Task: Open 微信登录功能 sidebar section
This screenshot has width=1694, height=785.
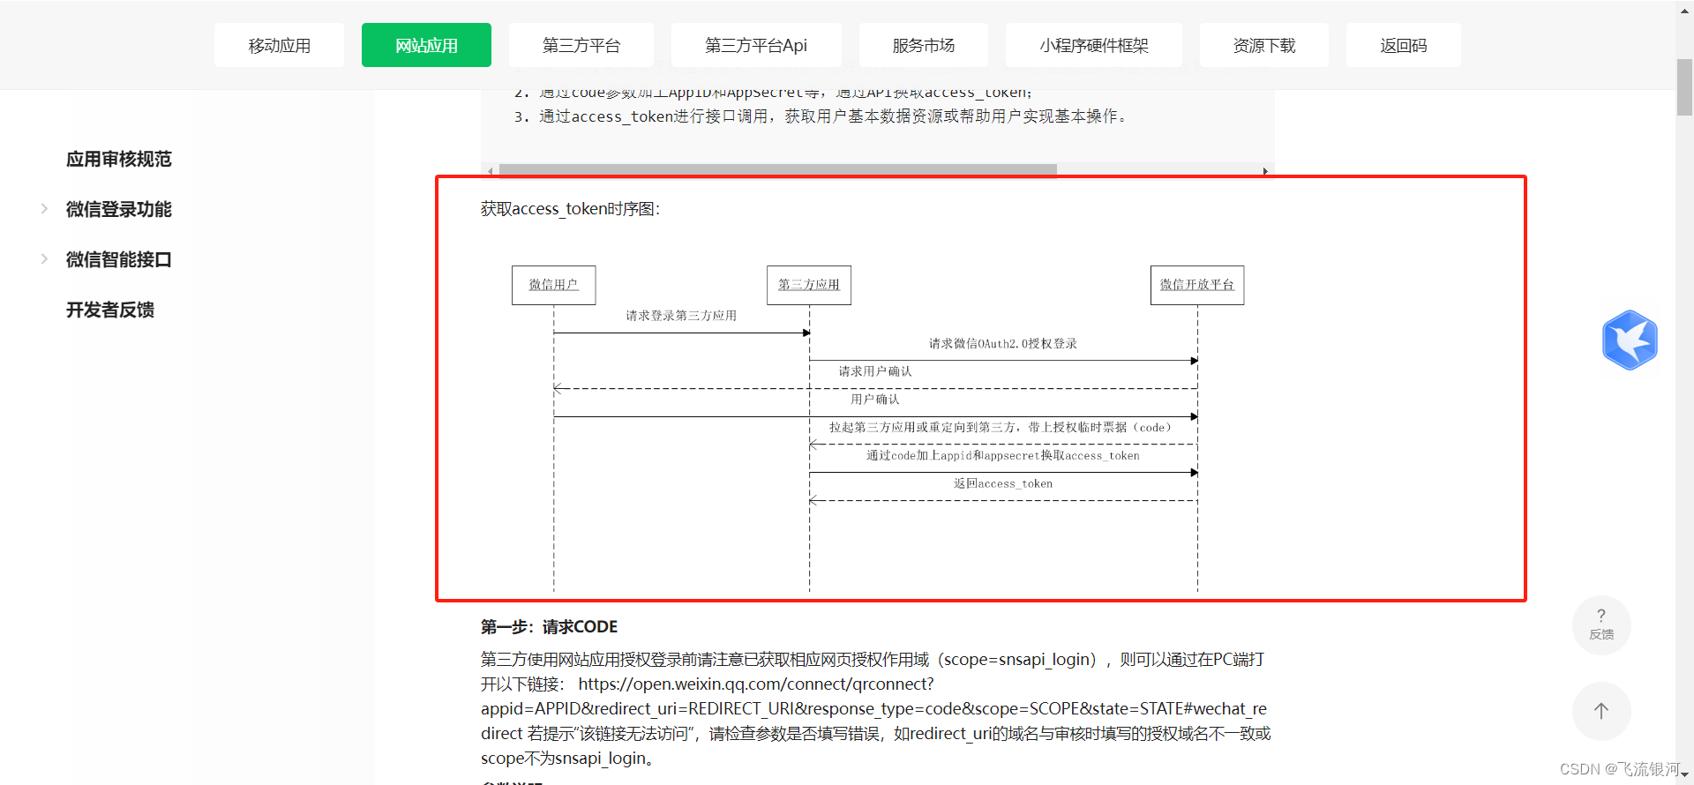Action: [119, 209]
